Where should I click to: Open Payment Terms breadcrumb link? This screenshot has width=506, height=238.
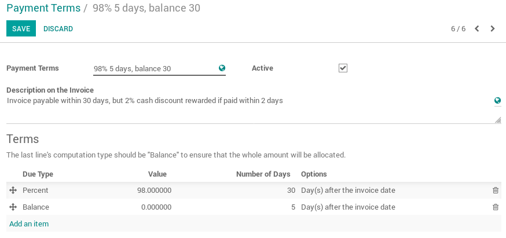tap(43, 9)
